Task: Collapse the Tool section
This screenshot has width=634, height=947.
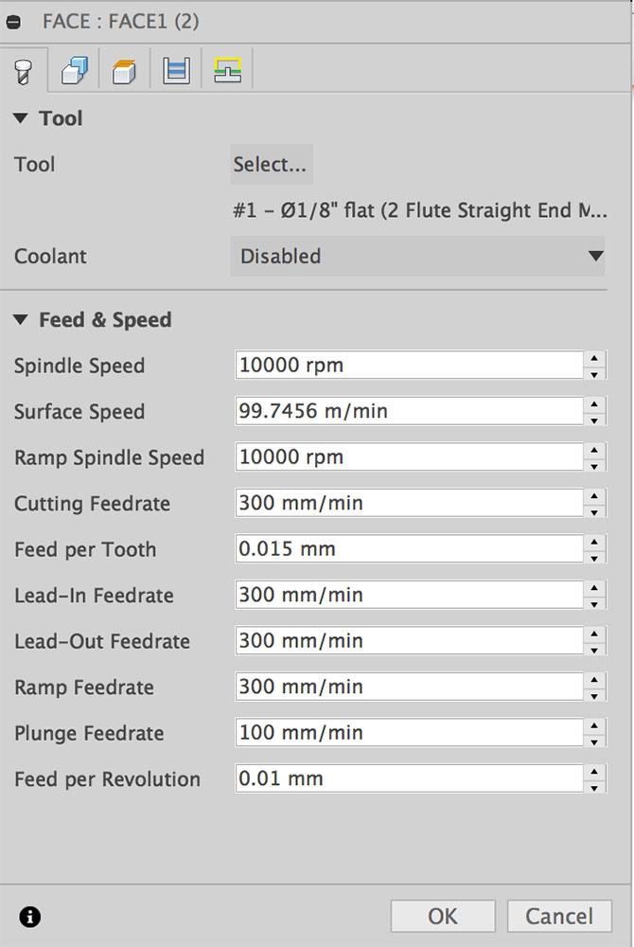Action: click(20, 118)
